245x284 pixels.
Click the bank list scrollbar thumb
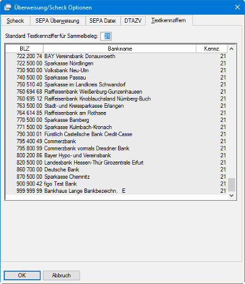tap(232, 185)
